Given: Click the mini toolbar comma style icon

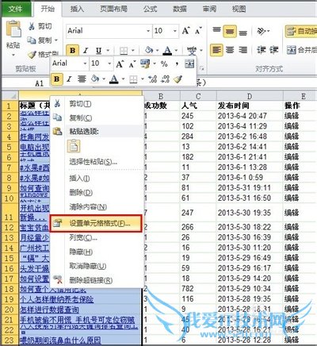Looking at the screenshot, I should (177, 63).
